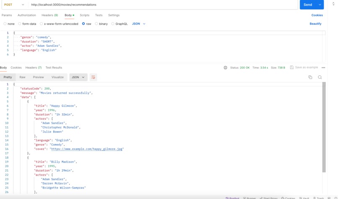Open the three-dots response options menu
Image resolution: width=338 pixels, height=199 pixels.
point(323,68)
